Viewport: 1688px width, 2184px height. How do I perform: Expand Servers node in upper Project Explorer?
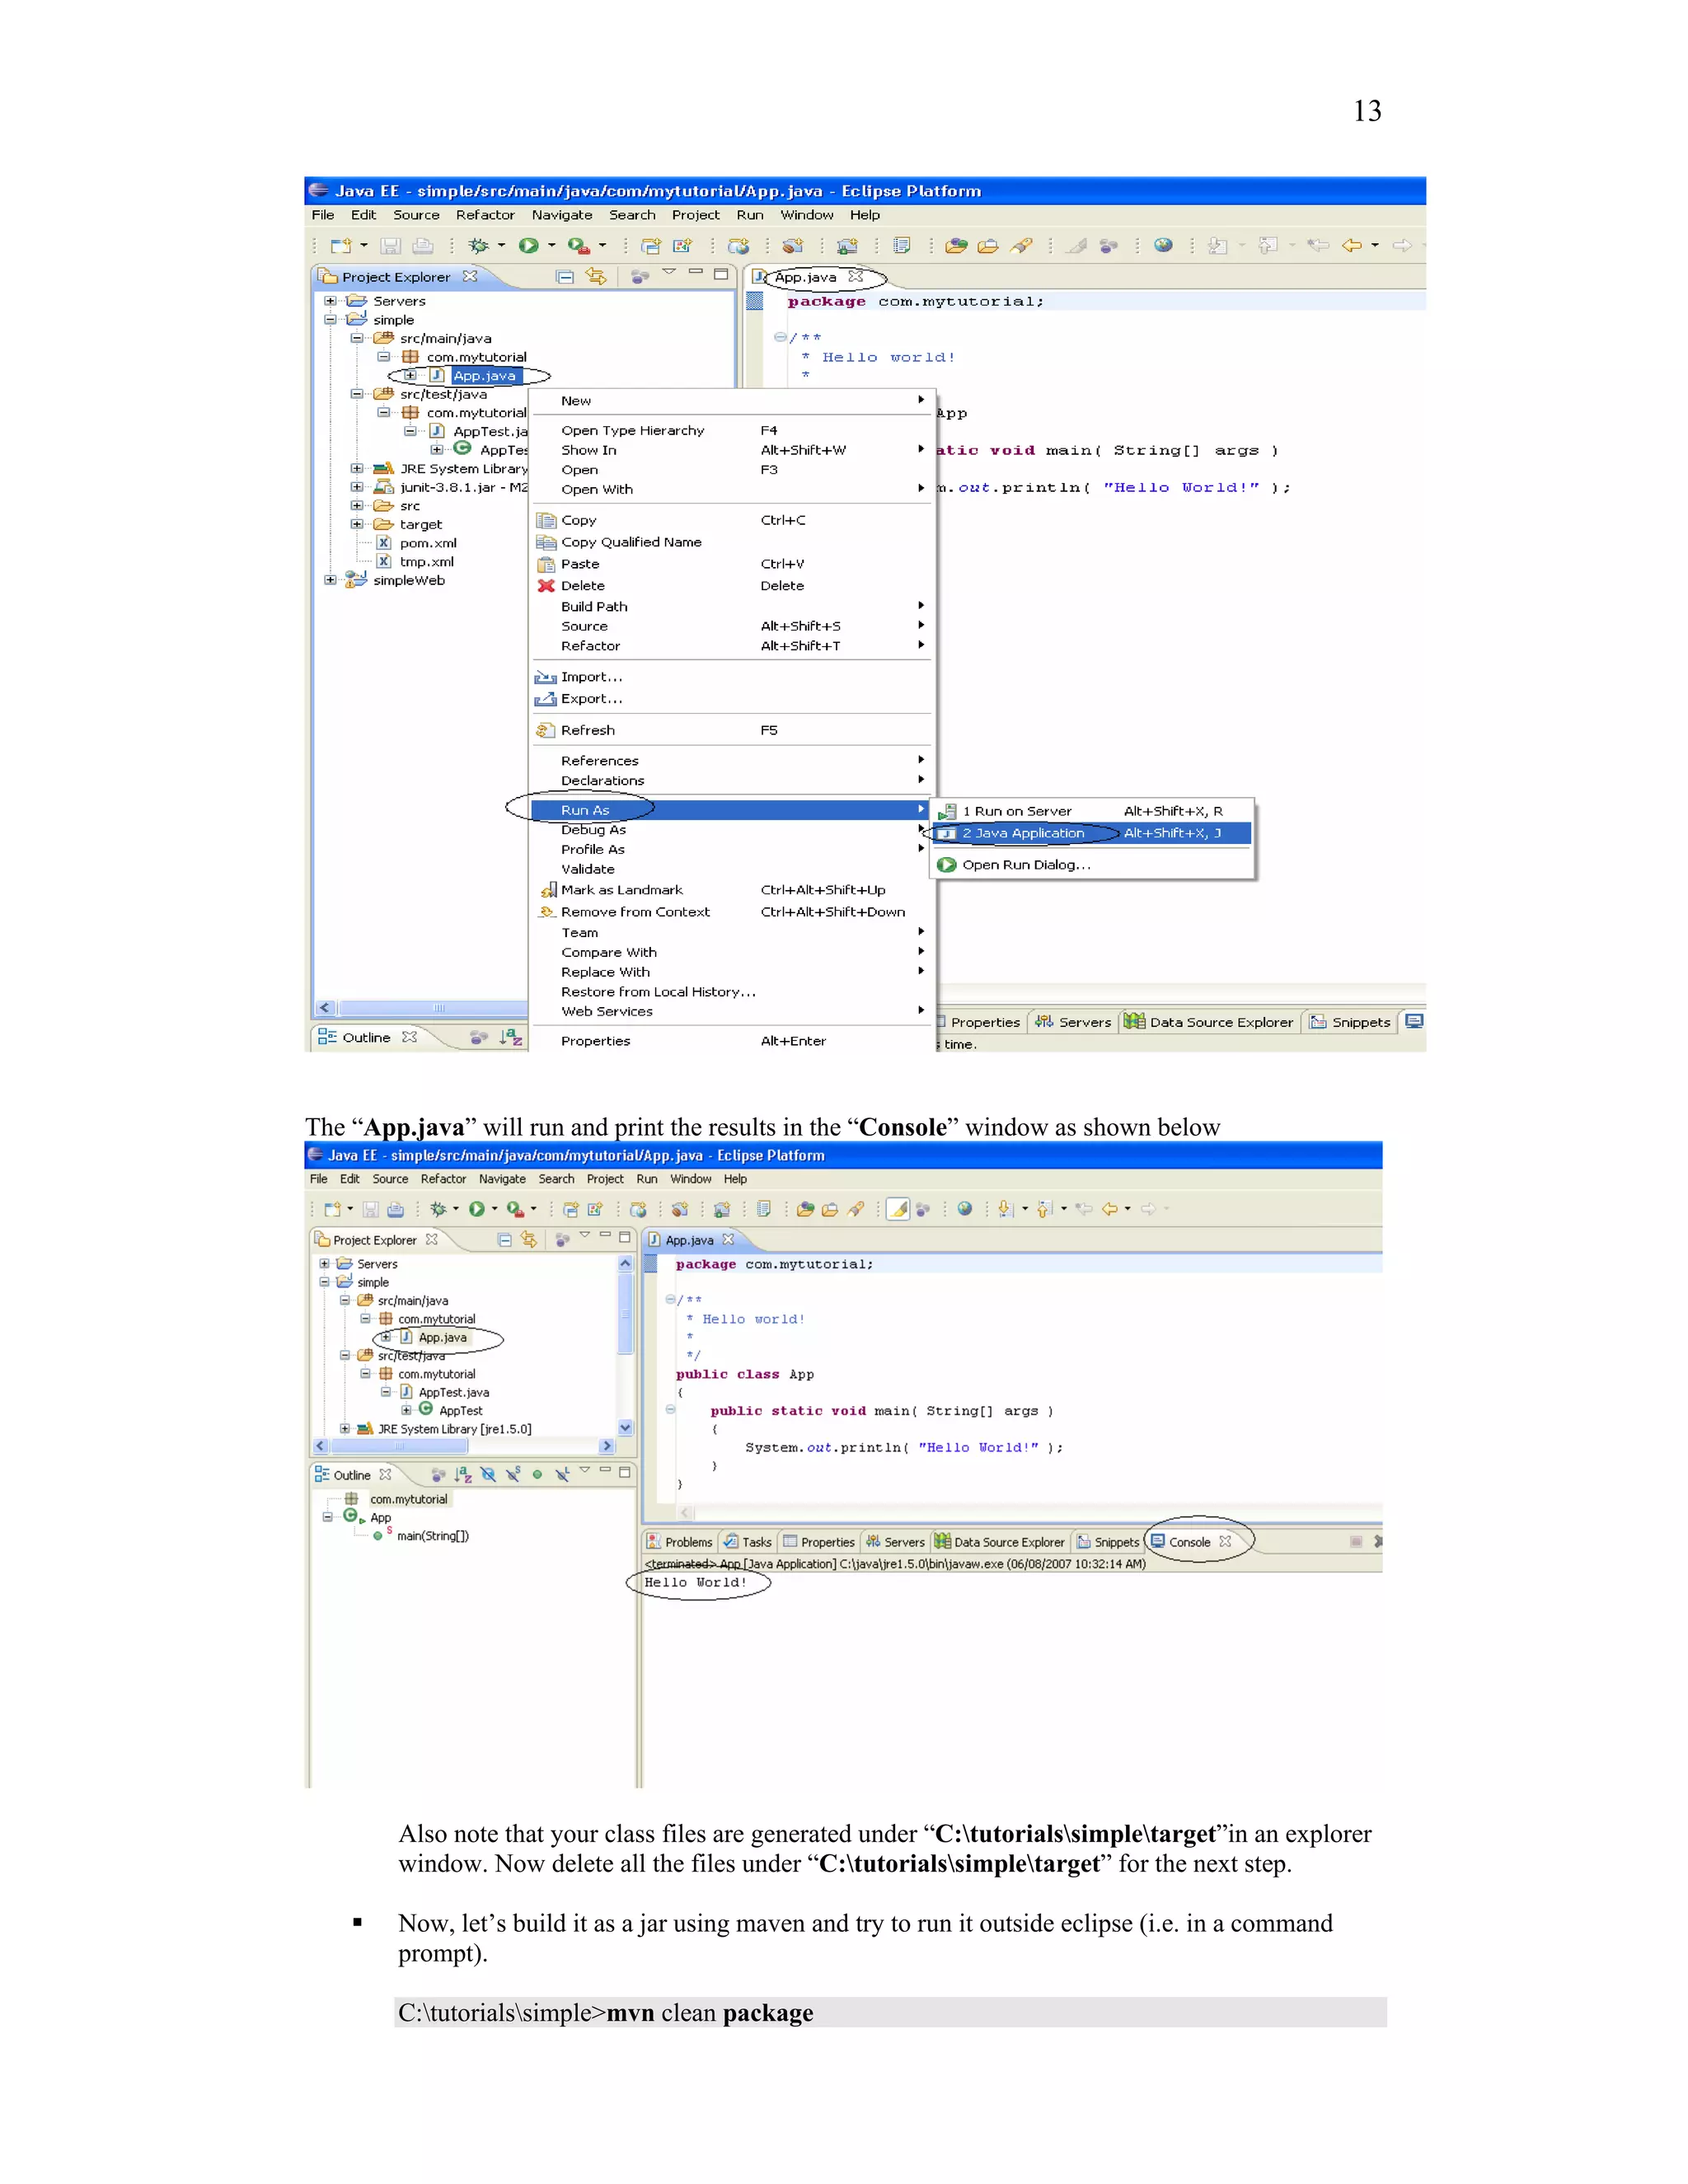coord(330,301)
